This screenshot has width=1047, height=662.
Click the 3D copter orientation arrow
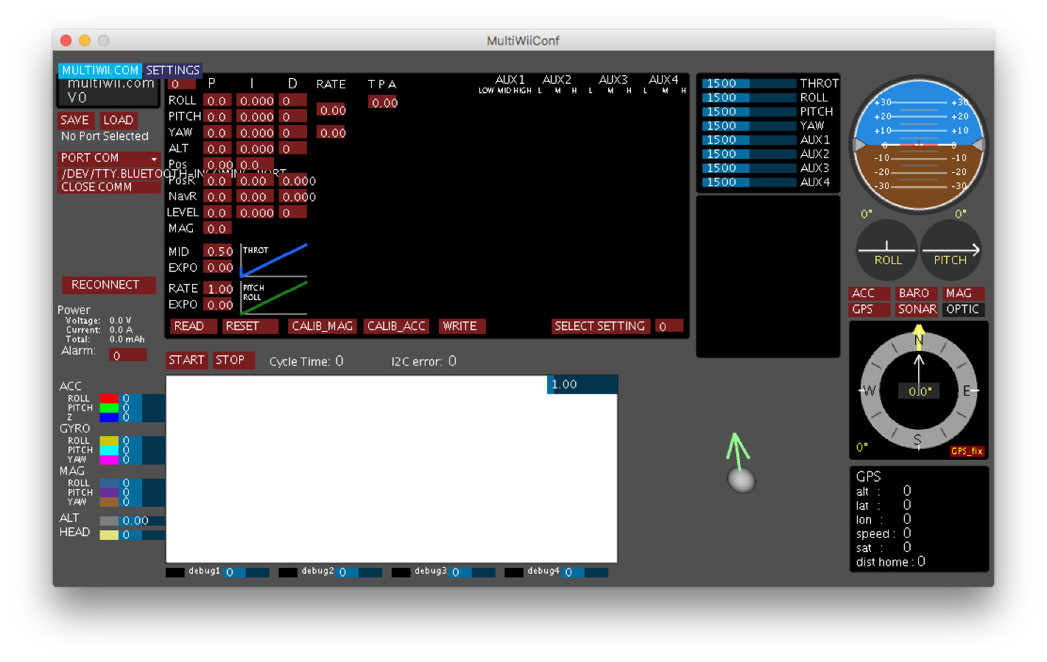click(x=739, y=463)
